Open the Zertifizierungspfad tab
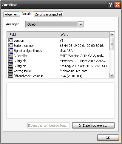 click(48, 14)
